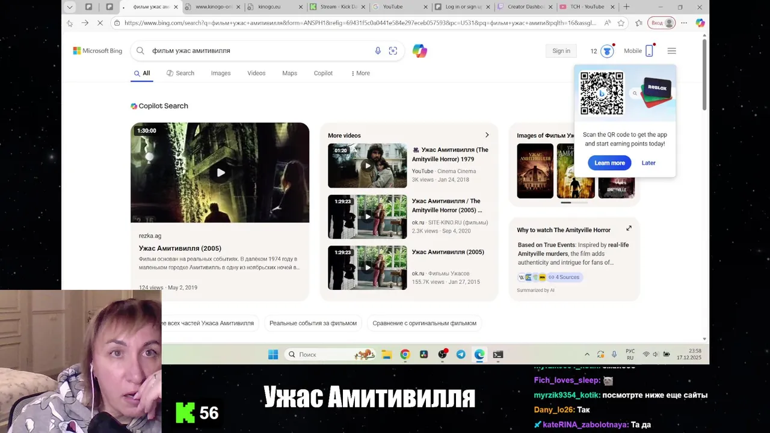This screenshot has width=770, height=433.
Task: Open File Explorer from taskbar
Action: tap(386, 354)
